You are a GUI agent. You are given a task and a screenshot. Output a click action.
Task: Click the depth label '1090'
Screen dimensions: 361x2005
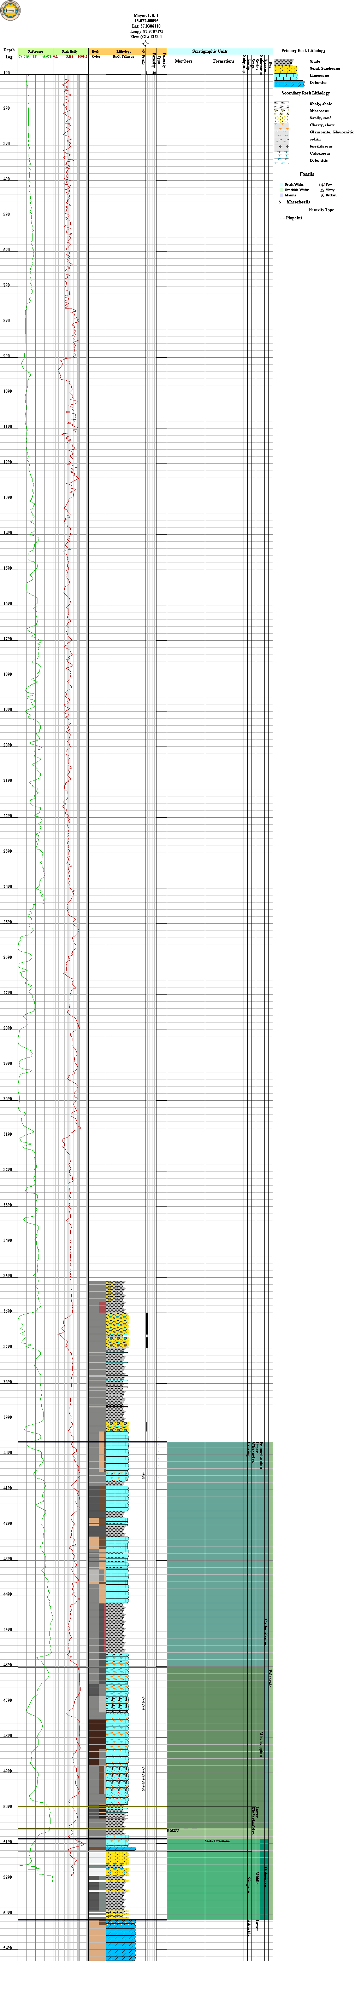click(x=7, y=392)
